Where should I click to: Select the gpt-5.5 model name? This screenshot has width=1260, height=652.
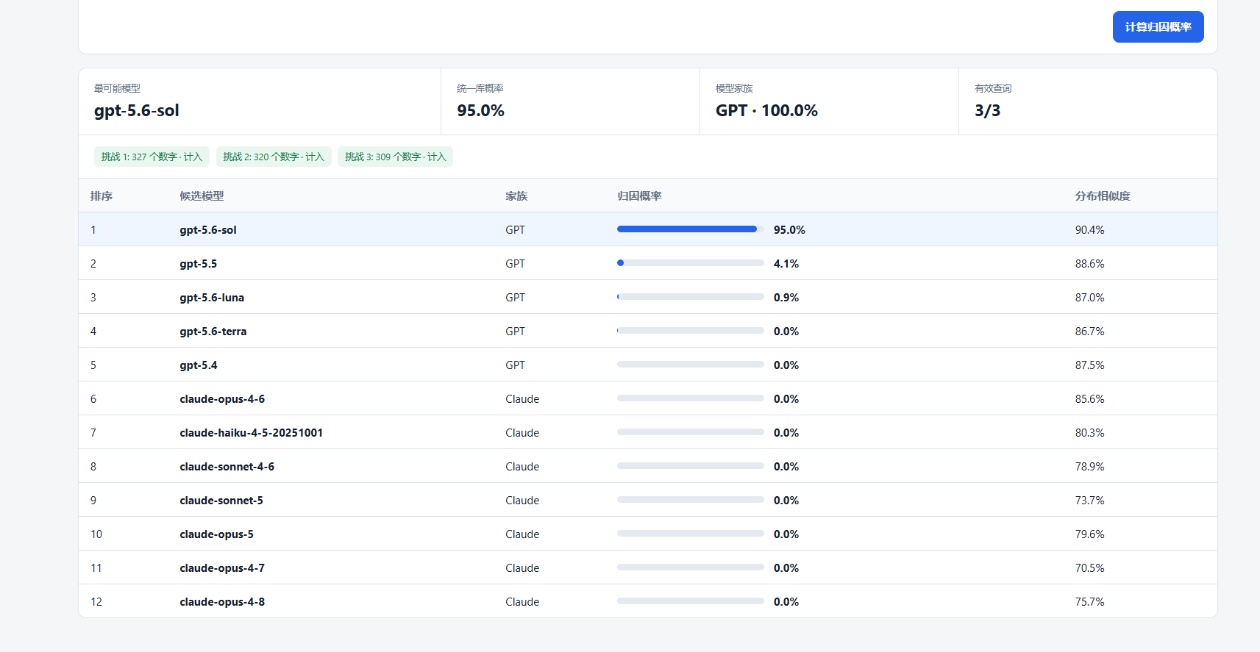[199, 264]
